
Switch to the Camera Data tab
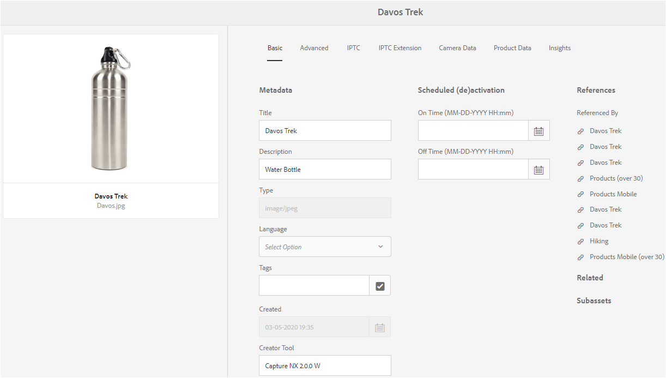pyautogui.click(x=457, y=48)
